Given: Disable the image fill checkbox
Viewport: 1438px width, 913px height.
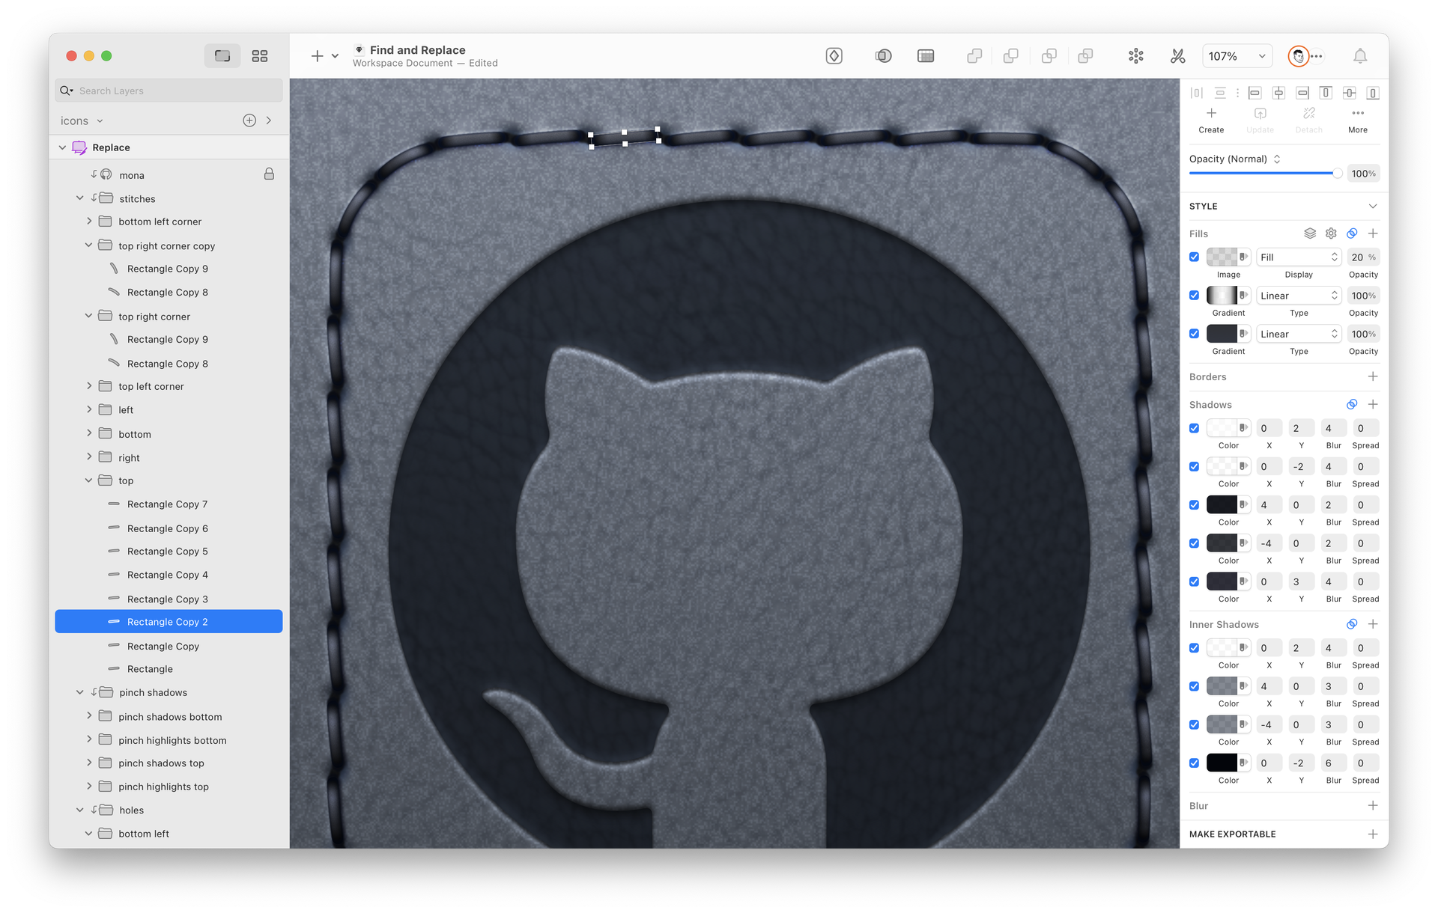Looking at the screenshot, I should pos(1195,257).
